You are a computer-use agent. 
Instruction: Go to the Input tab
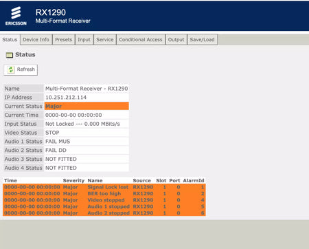(x=84, y=40)
